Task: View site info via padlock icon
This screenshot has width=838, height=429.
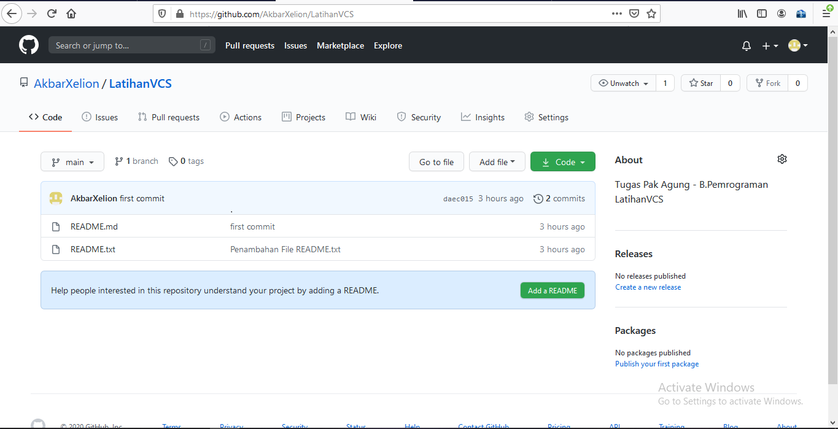Action: point(179,14)
